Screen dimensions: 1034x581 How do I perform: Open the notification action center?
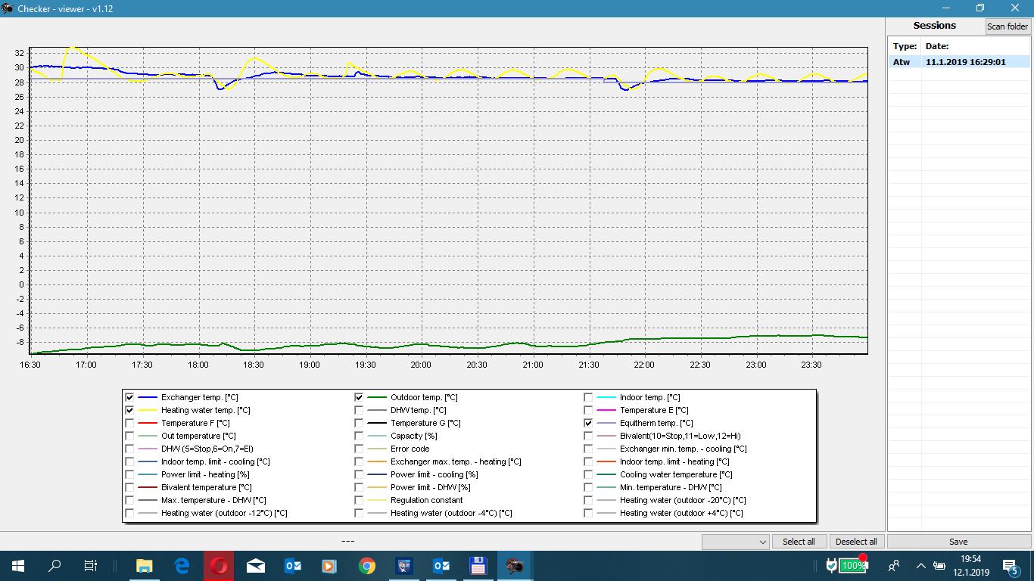click(1010, 566)
